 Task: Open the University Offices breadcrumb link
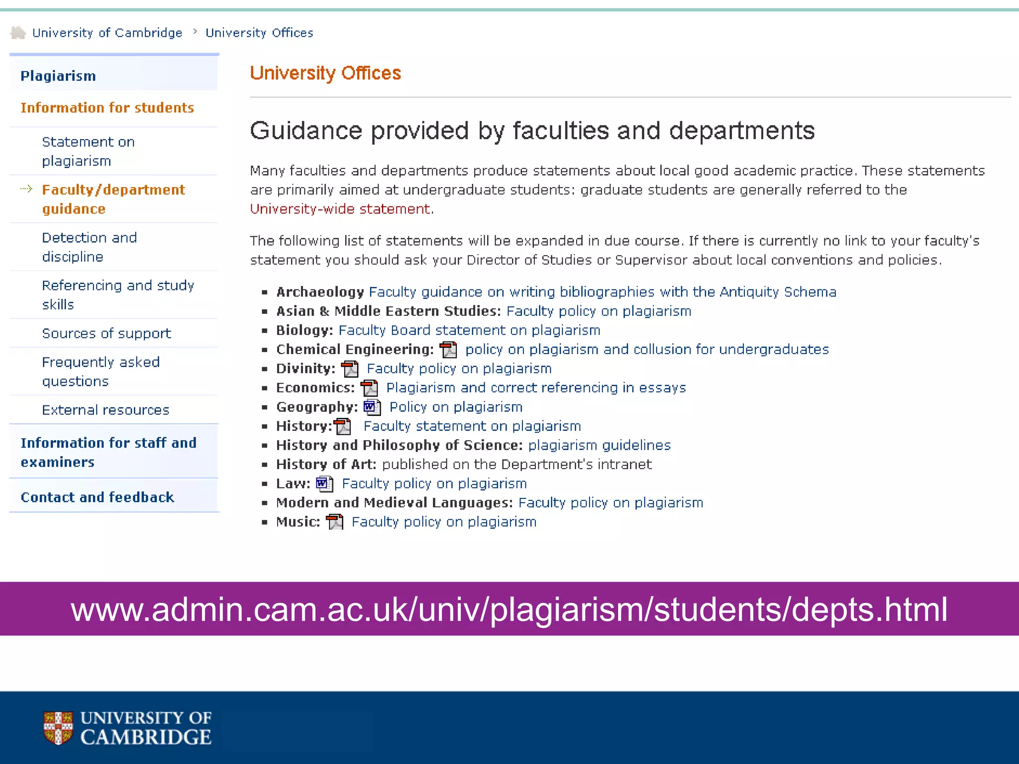coord(259,33)
